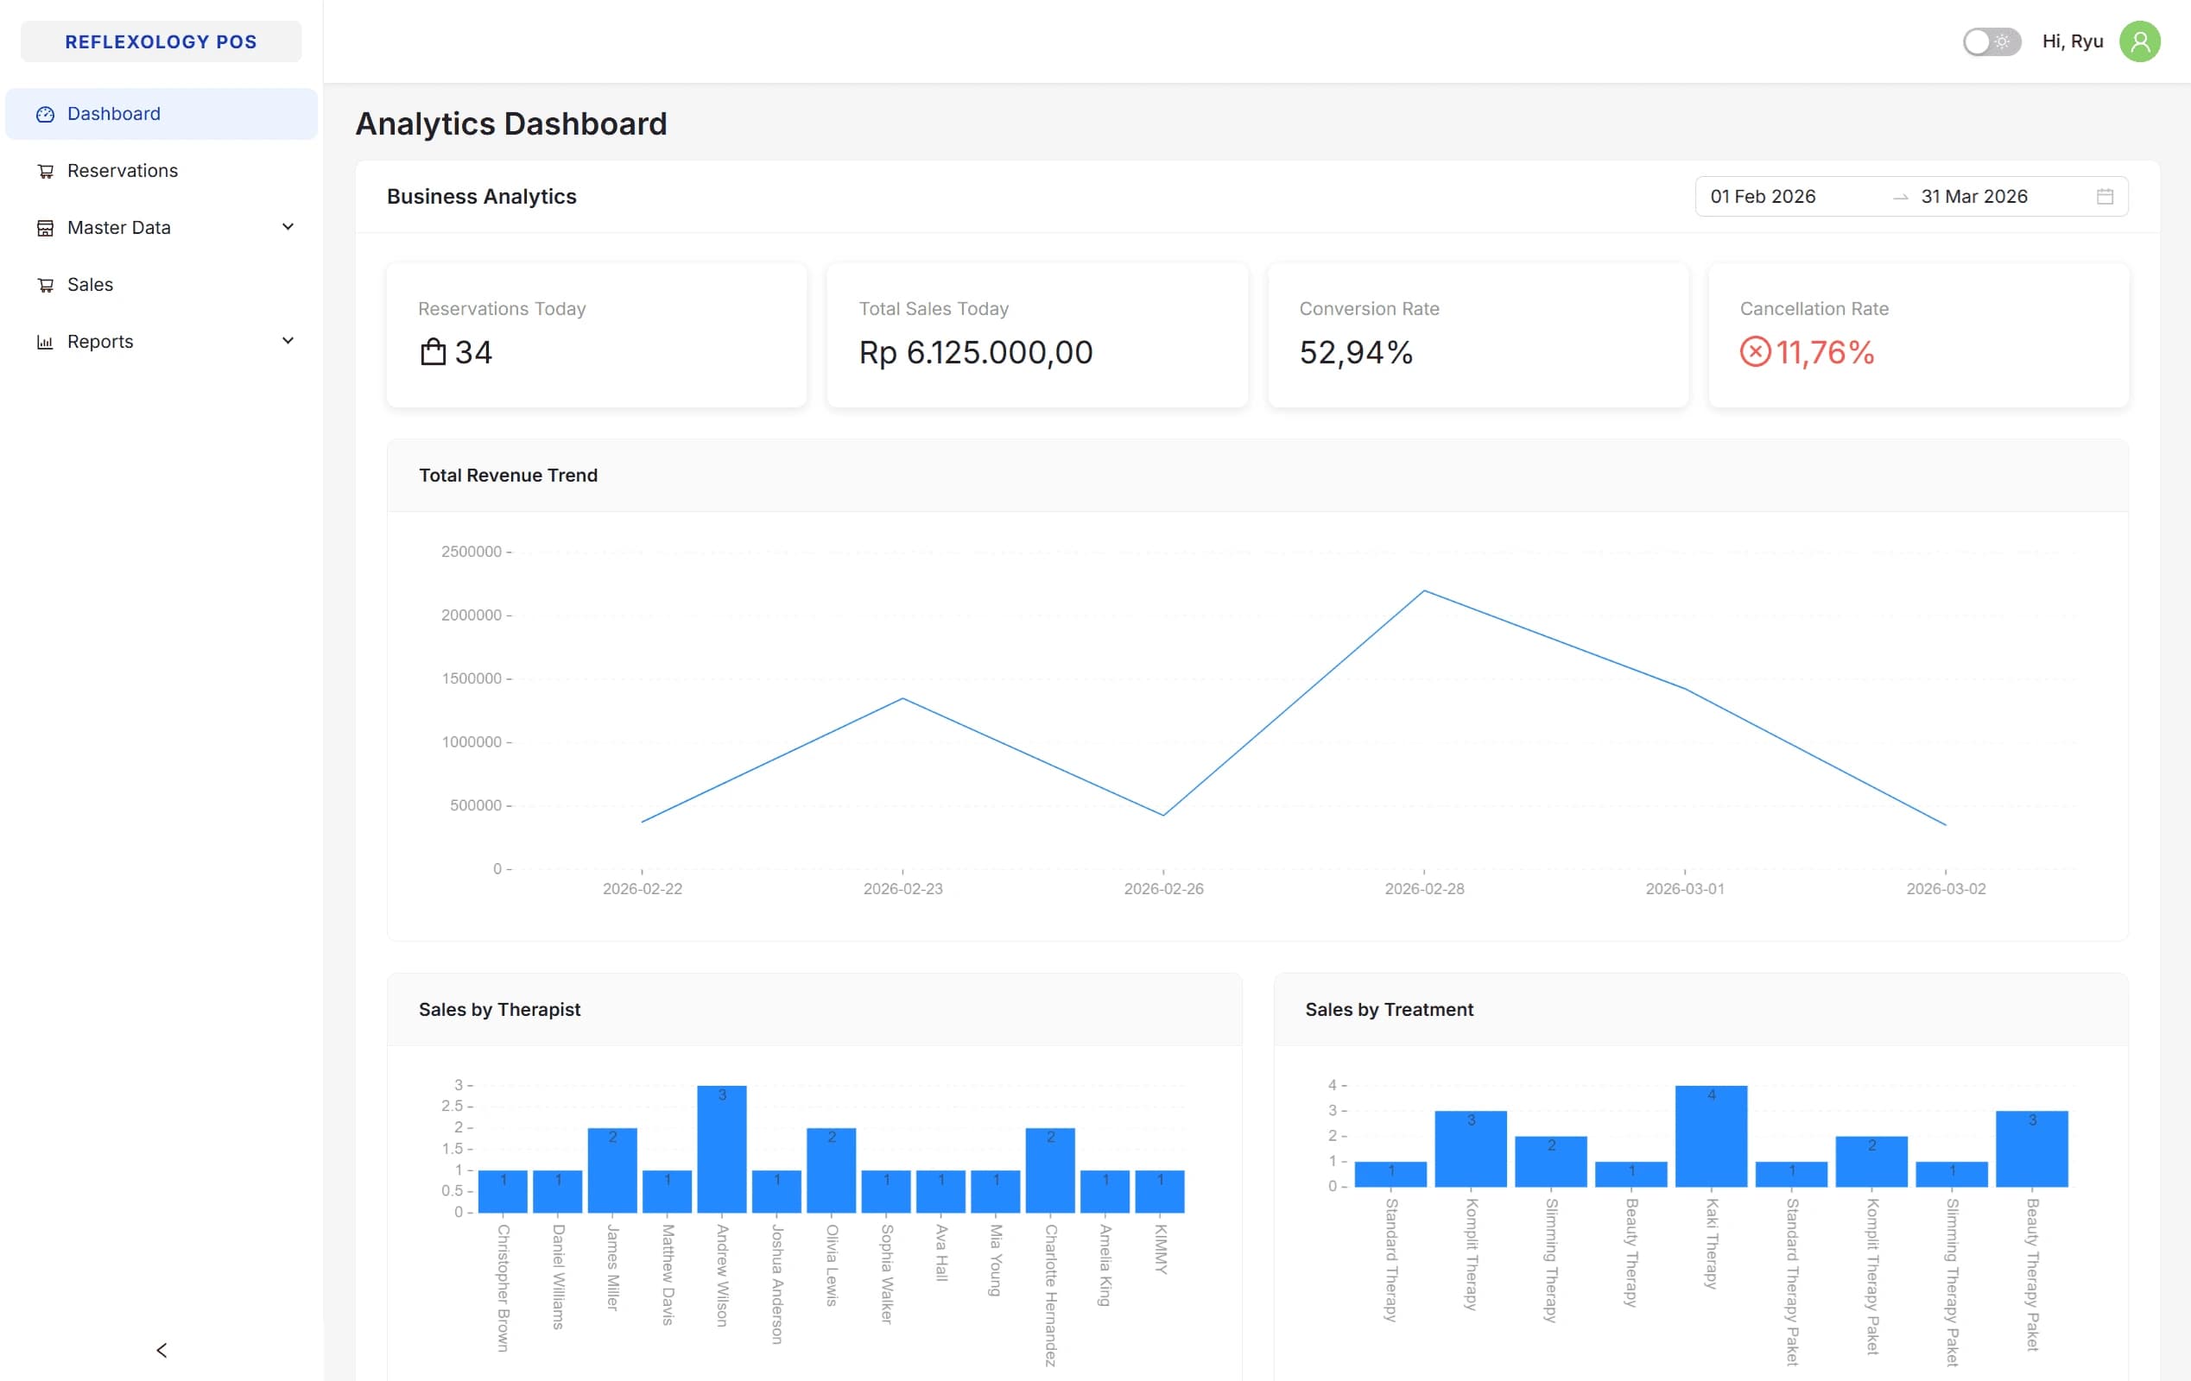Click the Hi, Ryu user label
2191x1381 pixels.
pos(2072,41)
